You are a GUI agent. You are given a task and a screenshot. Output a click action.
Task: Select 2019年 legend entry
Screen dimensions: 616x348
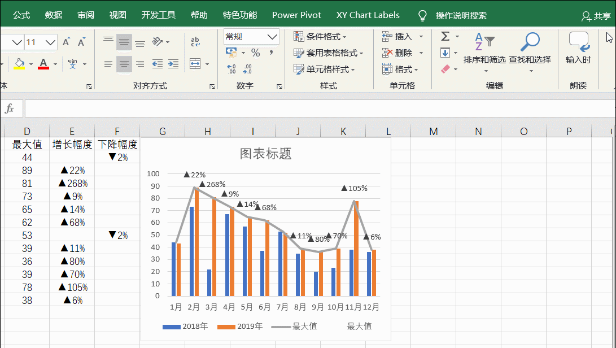point(239,327)
